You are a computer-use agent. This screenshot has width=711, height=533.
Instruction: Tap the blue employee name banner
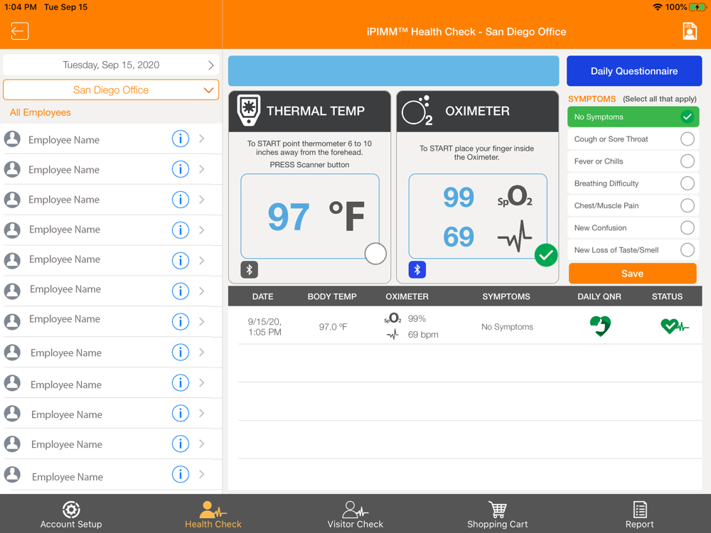pos(393,70)
